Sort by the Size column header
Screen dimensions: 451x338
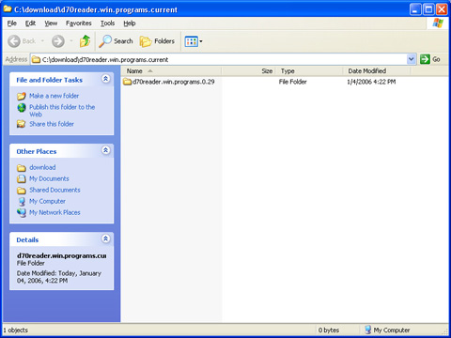[x=248, y=71]
